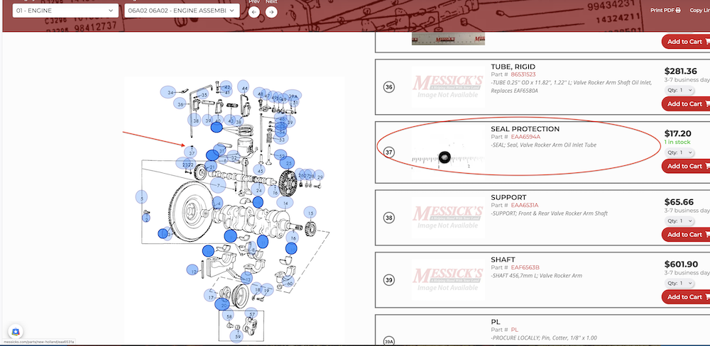Select hotspot 25 on the camshaft gear
710x346 pixels.
point(287,163)
